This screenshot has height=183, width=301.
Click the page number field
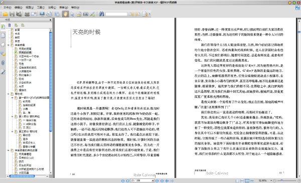click(141, 180)
